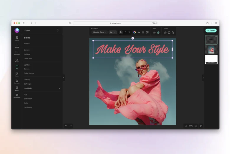Screen dimensions: 230x154
Task: Open the Templates panel
Action: coord(17,53)
